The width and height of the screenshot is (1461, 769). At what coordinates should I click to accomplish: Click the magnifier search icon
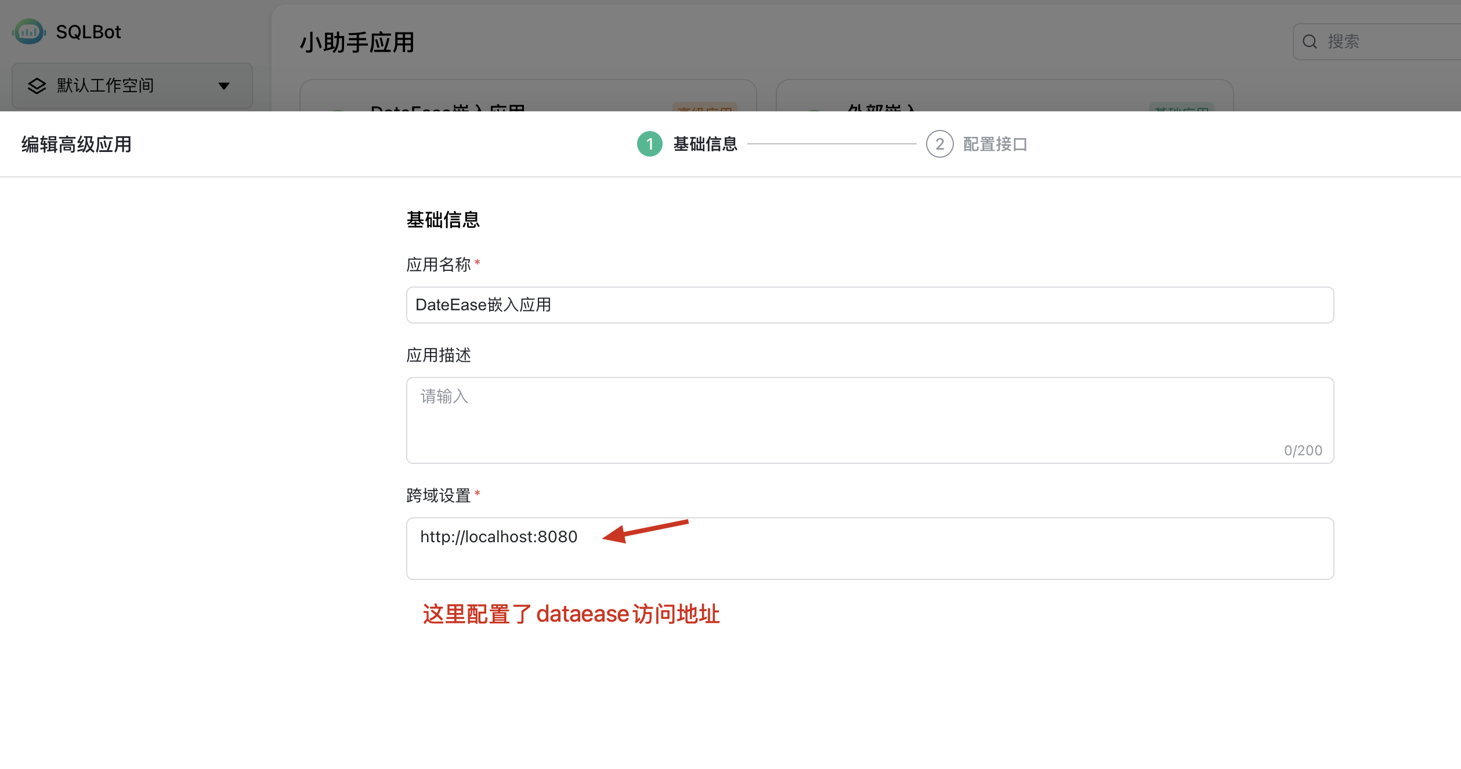point(1310,42)
